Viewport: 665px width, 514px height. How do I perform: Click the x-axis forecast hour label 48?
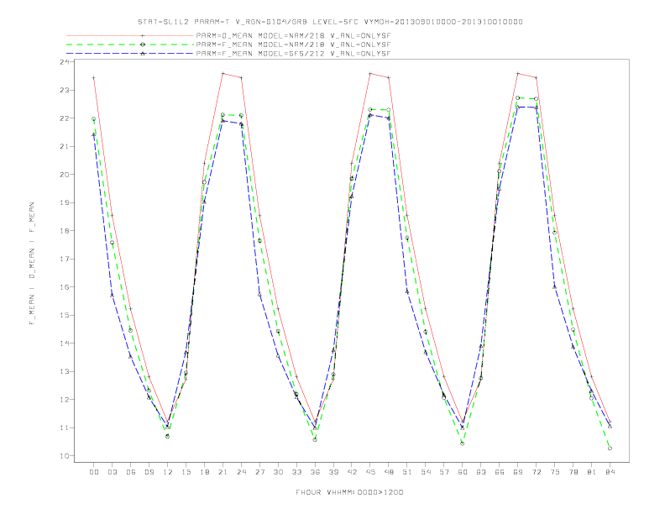click(x=389, y=472)
